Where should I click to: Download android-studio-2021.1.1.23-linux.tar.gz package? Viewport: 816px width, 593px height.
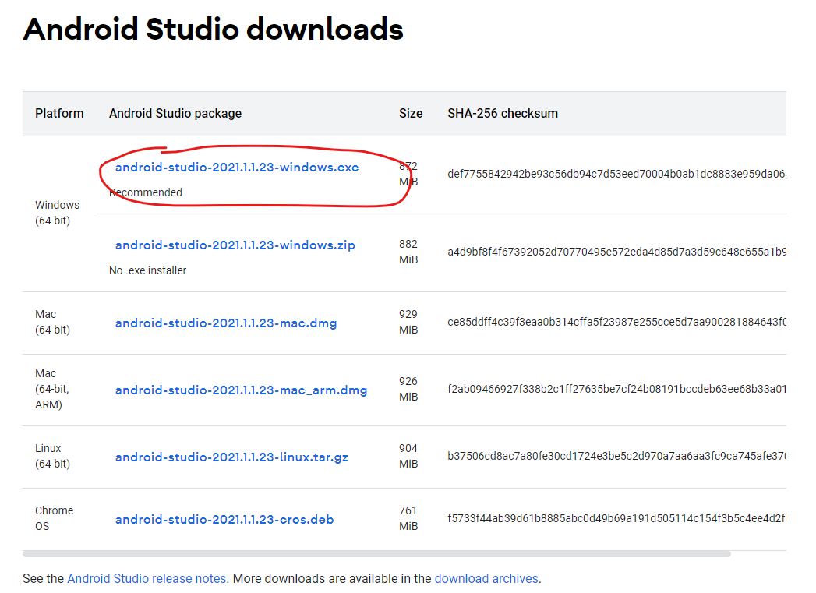click(231, 457)
